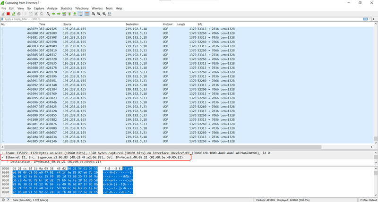Click the grey Start capturing packets icon

pos(3,14)
